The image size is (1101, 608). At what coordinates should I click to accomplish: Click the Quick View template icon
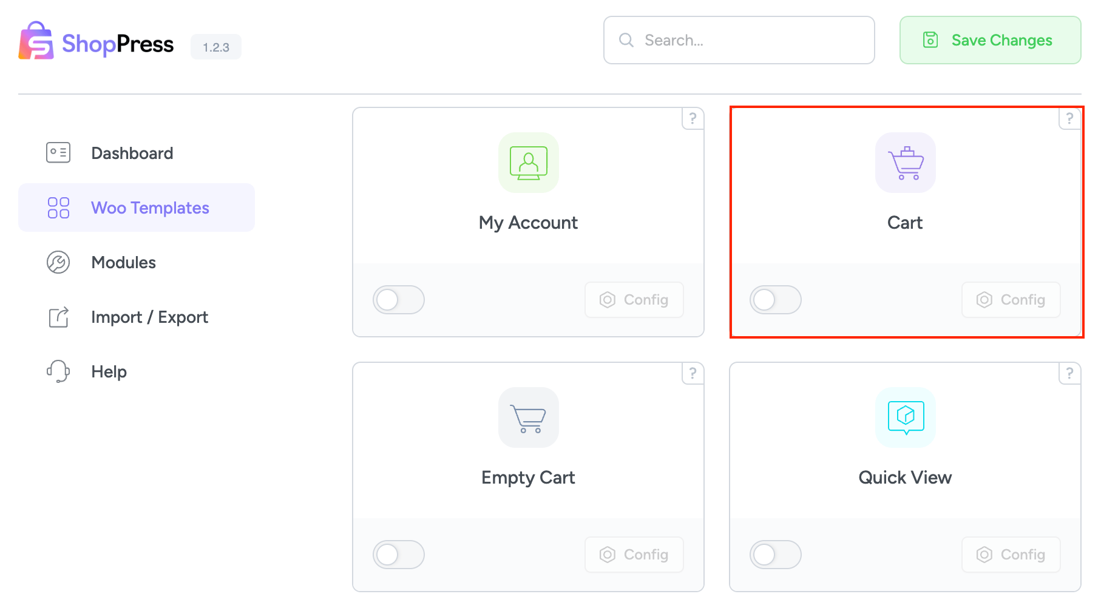[x=905, y=417]
